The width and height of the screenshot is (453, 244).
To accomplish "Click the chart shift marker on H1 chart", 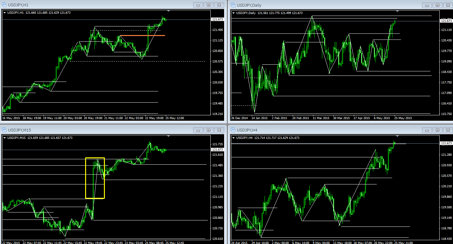I will tap(169, 11).
